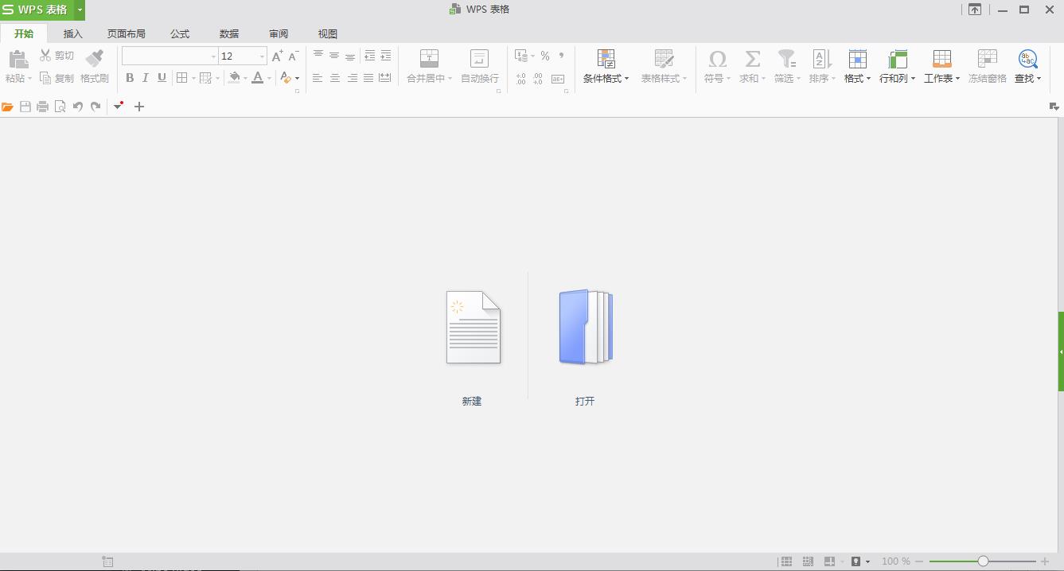Enable align right for text
Viewport: 1064px width, 571px height.
click(352, 78)
